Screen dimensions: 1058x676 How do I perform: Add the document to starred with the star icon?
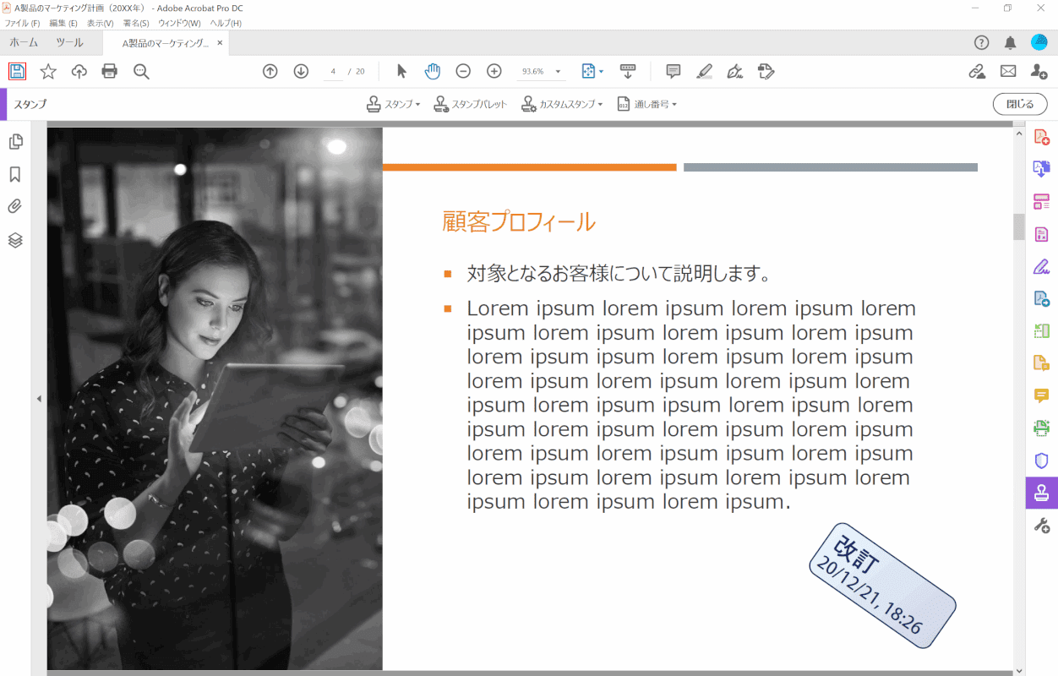tap(48, 72)
